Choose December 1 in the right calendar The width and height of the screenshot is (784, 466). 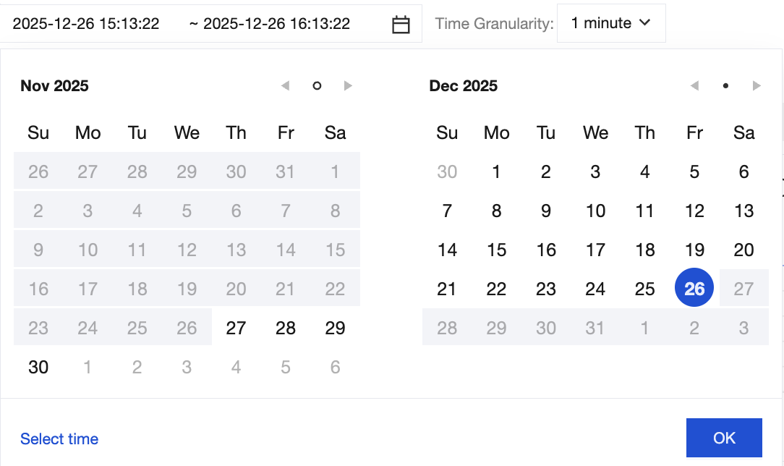click(x=496, y=171)
